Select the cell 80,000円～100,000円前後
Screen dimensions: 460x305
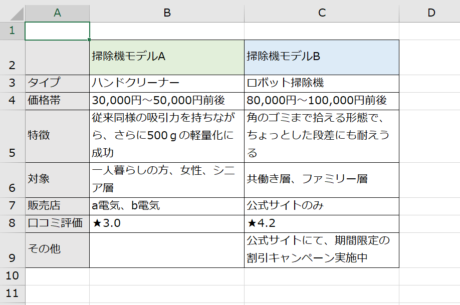click(322, 101)
